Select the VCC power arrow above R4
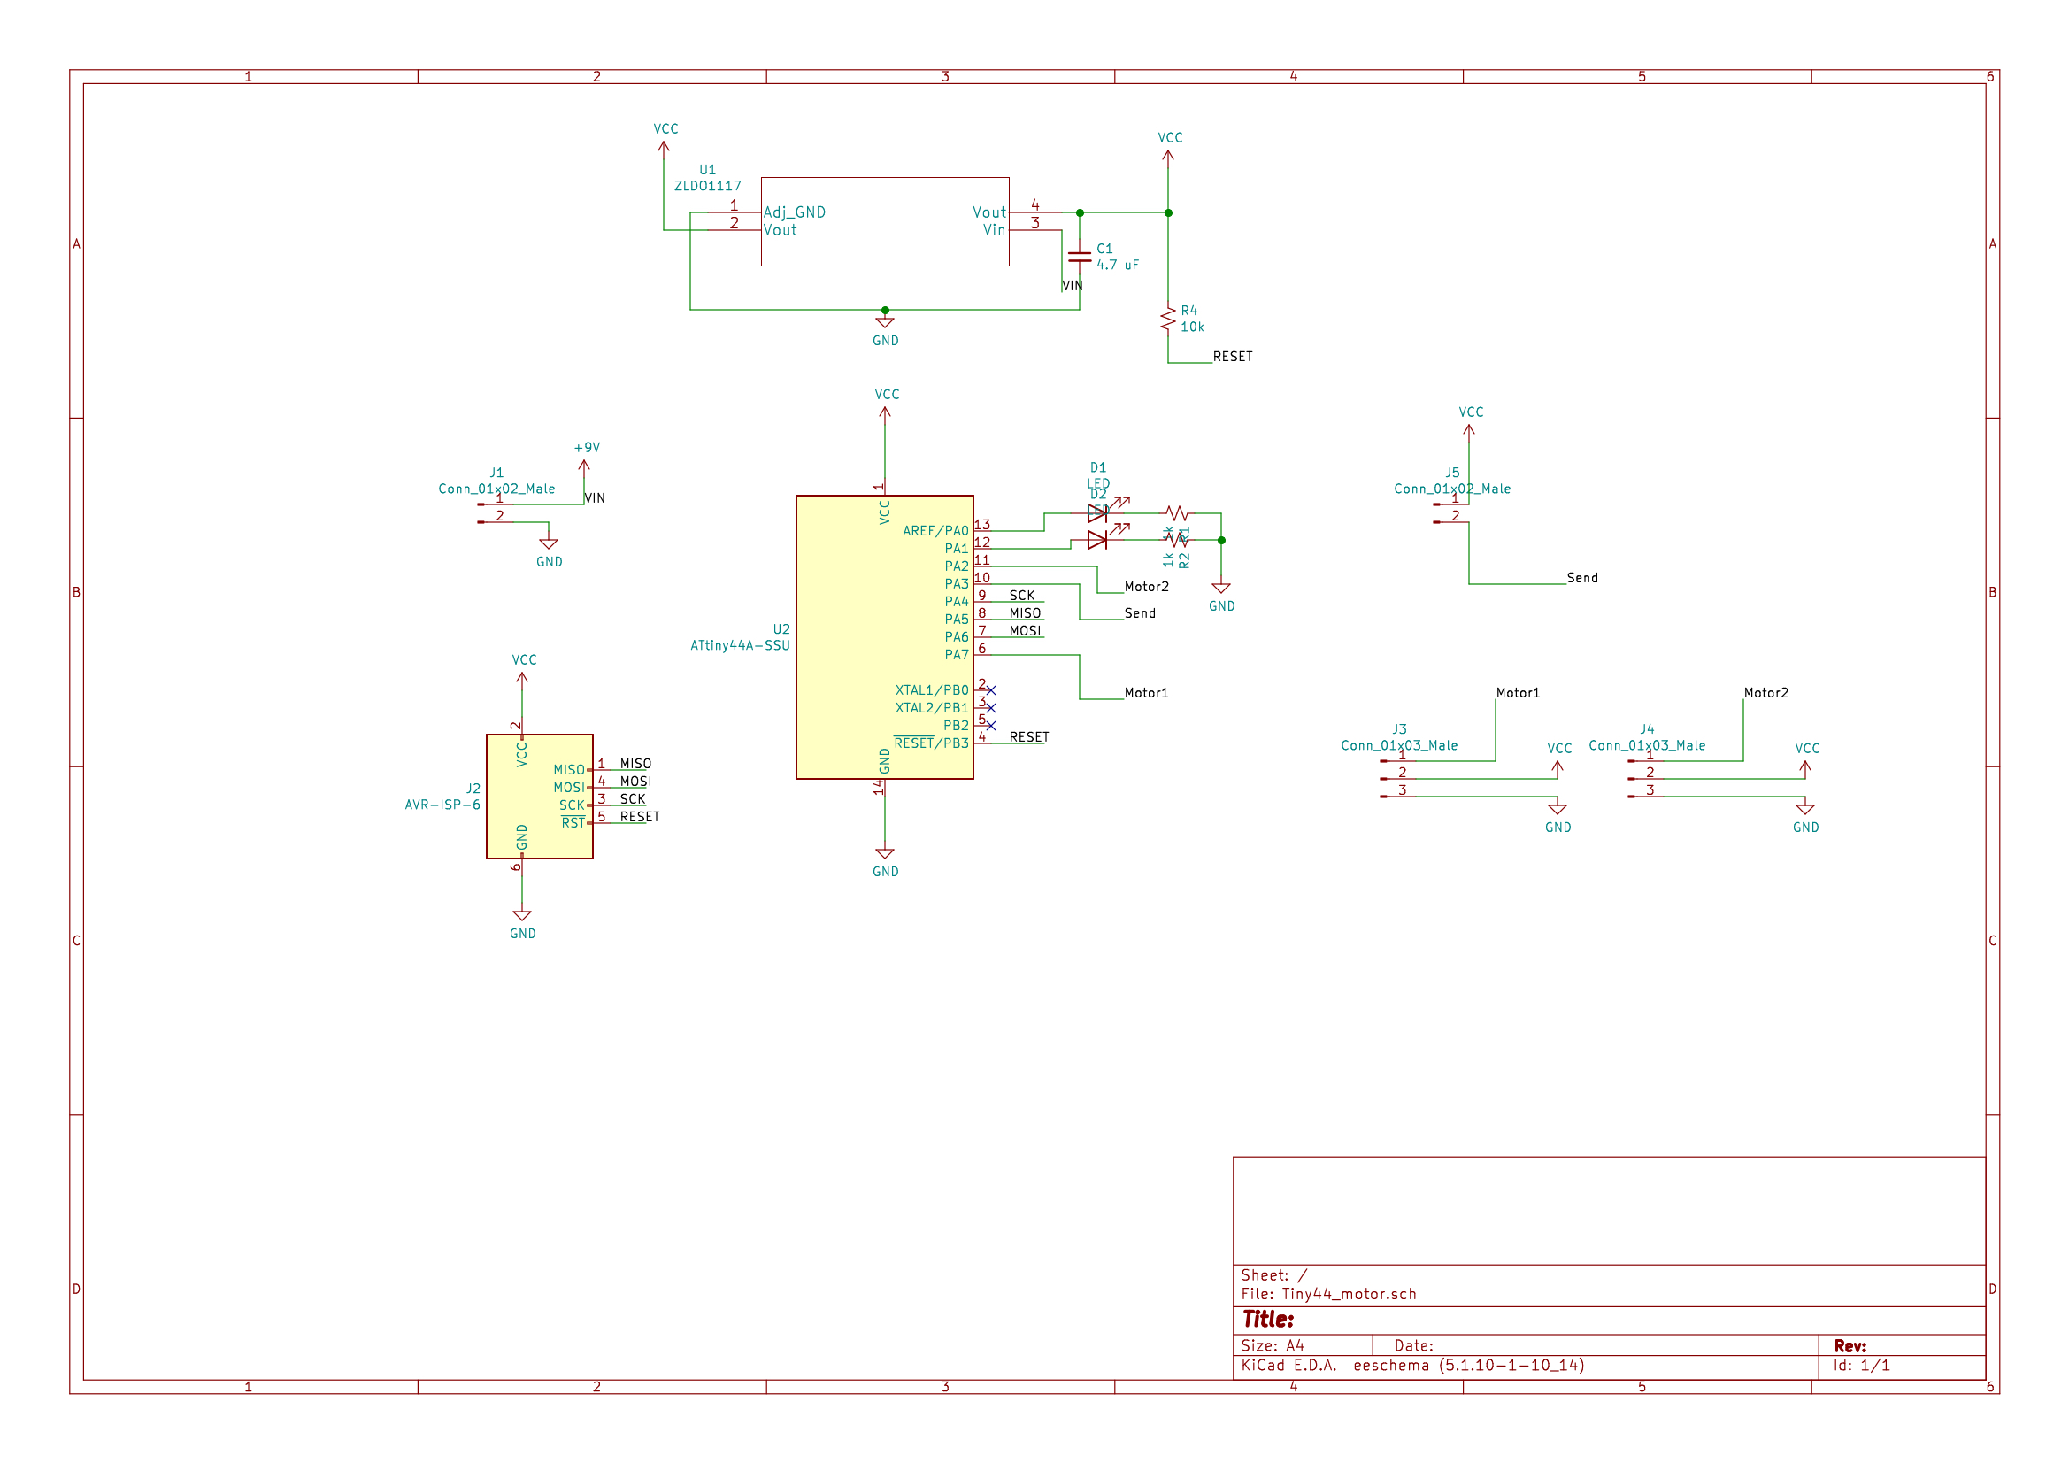This screenshot has height=1463, width=2069. pos(1168,157)
